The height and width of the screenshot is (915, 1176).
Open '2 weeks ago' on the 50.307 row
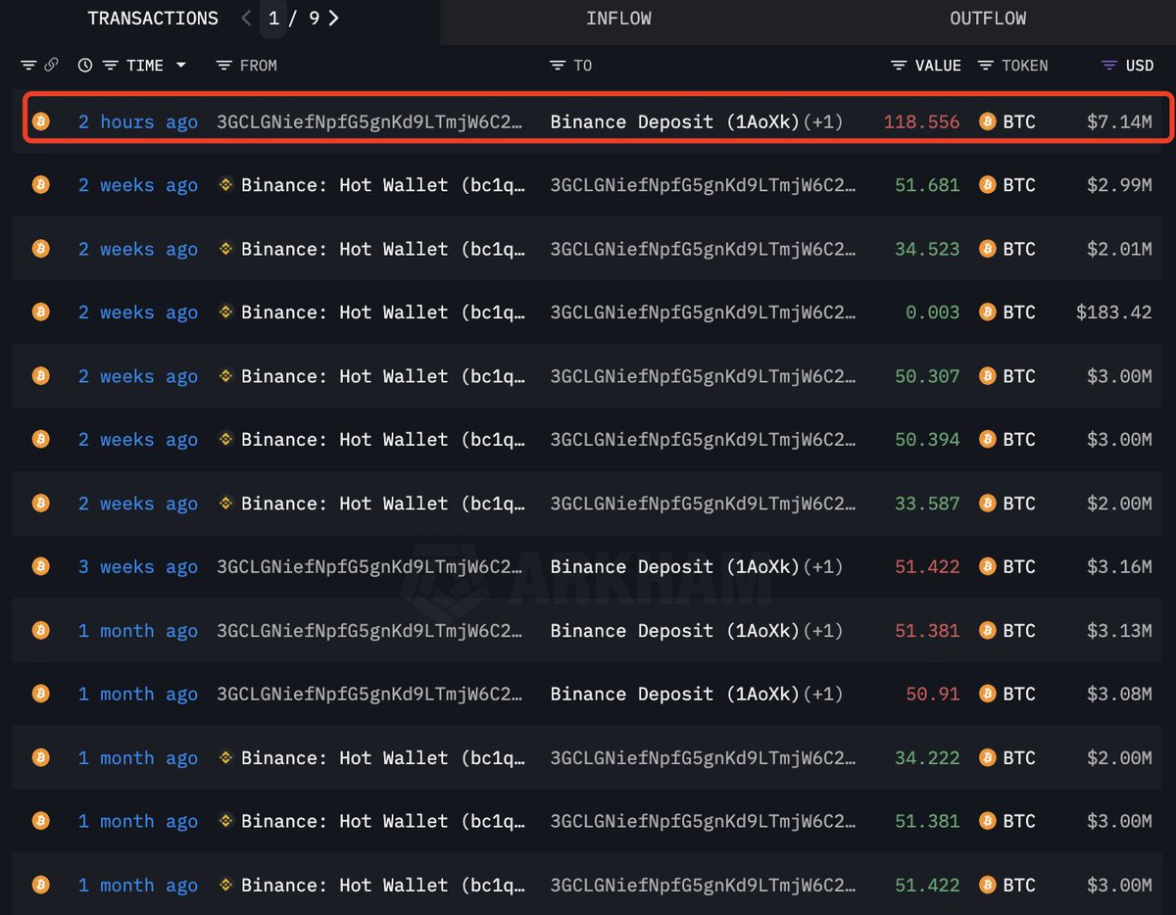[x=138, y=376]
